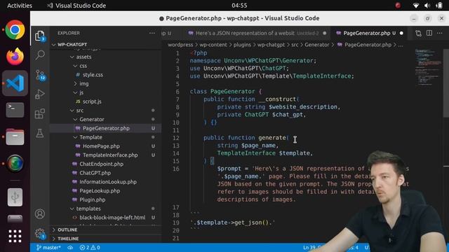Viewport: 449px width, 252px height.
Task: Switch to the Untitled-2 JSON representation tab
Action: [x=257, y=33]
